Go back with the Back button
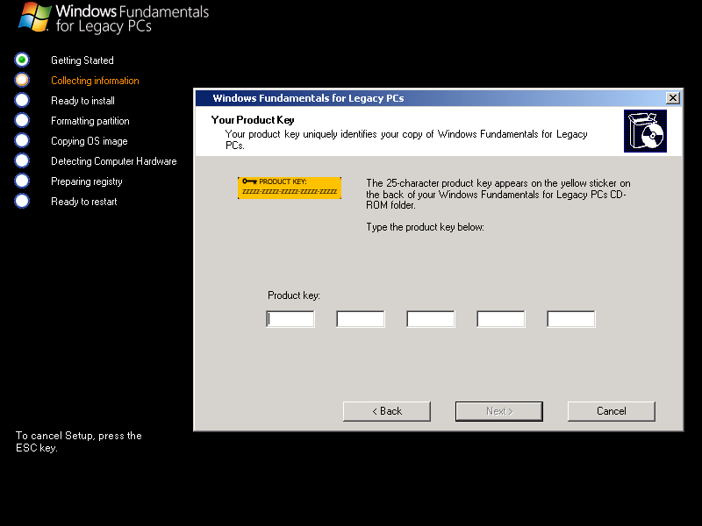This screenshot has width=702, height=526. 387,411
